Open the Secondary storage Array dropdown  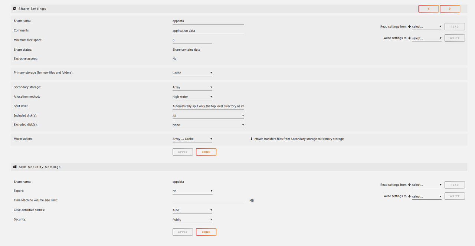tap(192, 87)
